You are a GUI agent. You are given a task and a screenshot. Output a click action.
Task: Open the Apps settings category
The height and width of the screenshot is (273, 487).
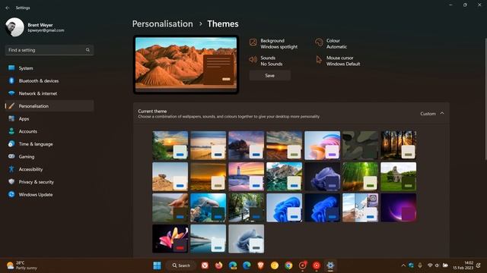click(49, 119)
